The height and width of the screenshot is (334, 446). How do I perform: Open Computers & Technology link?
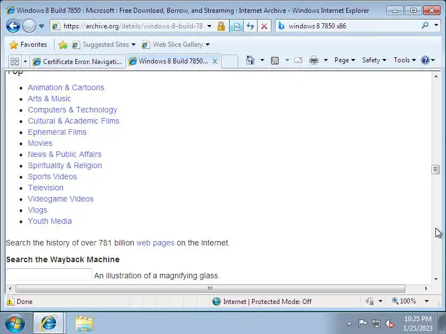(x=72, y=110)
